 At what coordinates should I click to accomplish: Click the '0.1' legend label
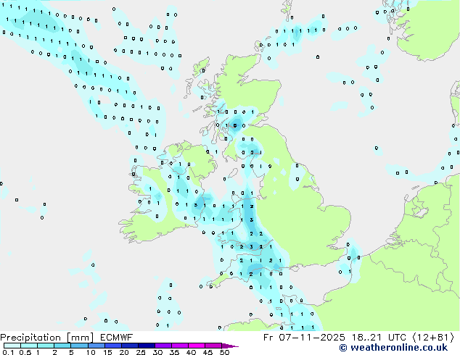[8, 352]
